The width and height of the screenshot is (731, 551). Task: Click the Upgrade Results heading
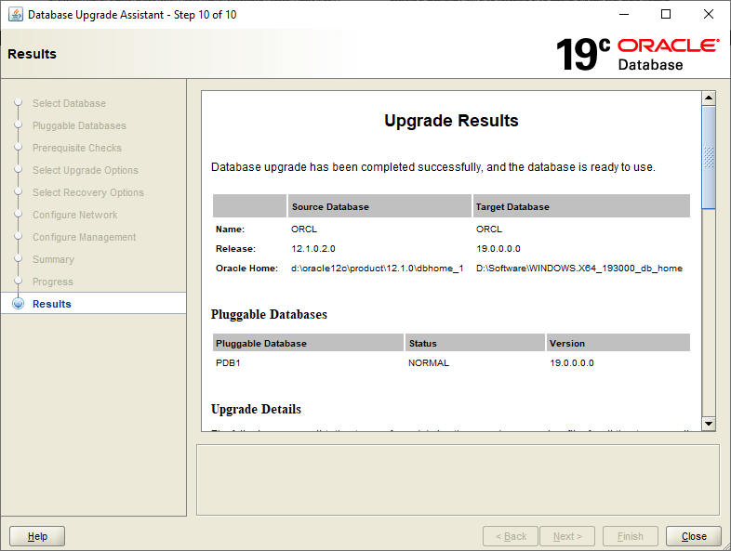point(451,121)
